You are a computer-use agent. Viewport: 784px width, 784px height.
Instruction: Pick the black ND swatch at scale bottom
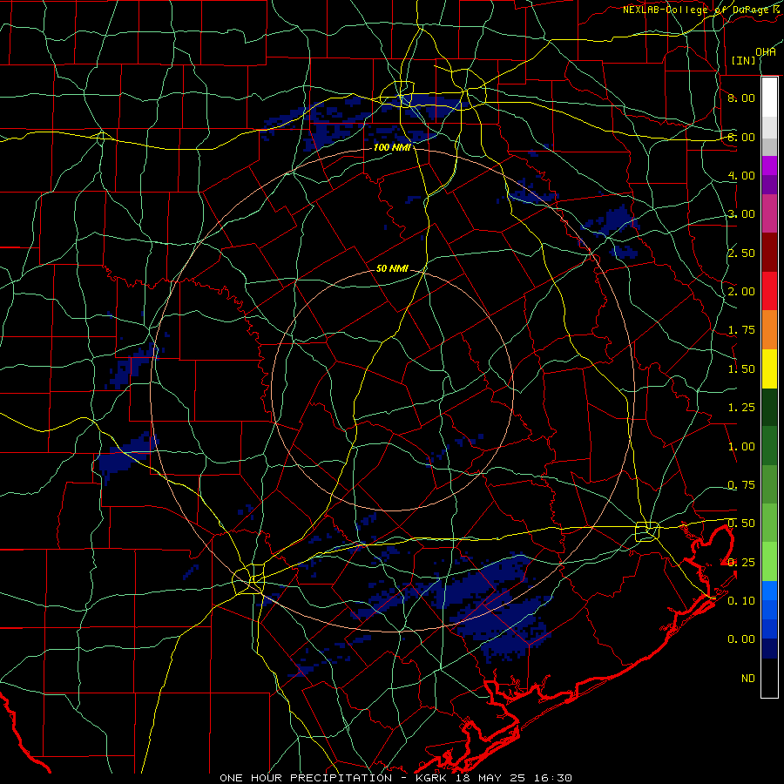pyautogui.click(x=769, y=678)
